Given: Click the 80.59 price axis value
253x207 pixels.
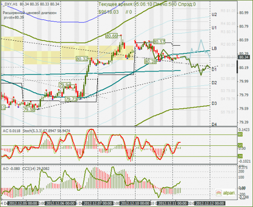Looking at the screenshot, I should click(244, 40).
